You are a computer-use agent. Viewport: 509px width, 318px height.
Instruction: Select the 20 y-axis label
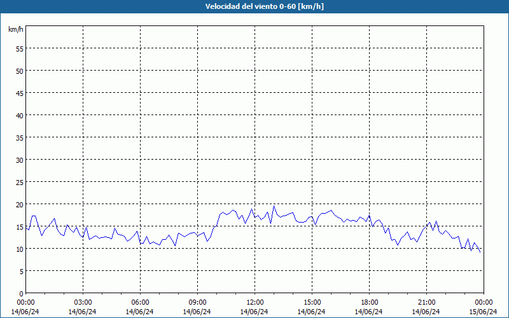coord(20,204)
